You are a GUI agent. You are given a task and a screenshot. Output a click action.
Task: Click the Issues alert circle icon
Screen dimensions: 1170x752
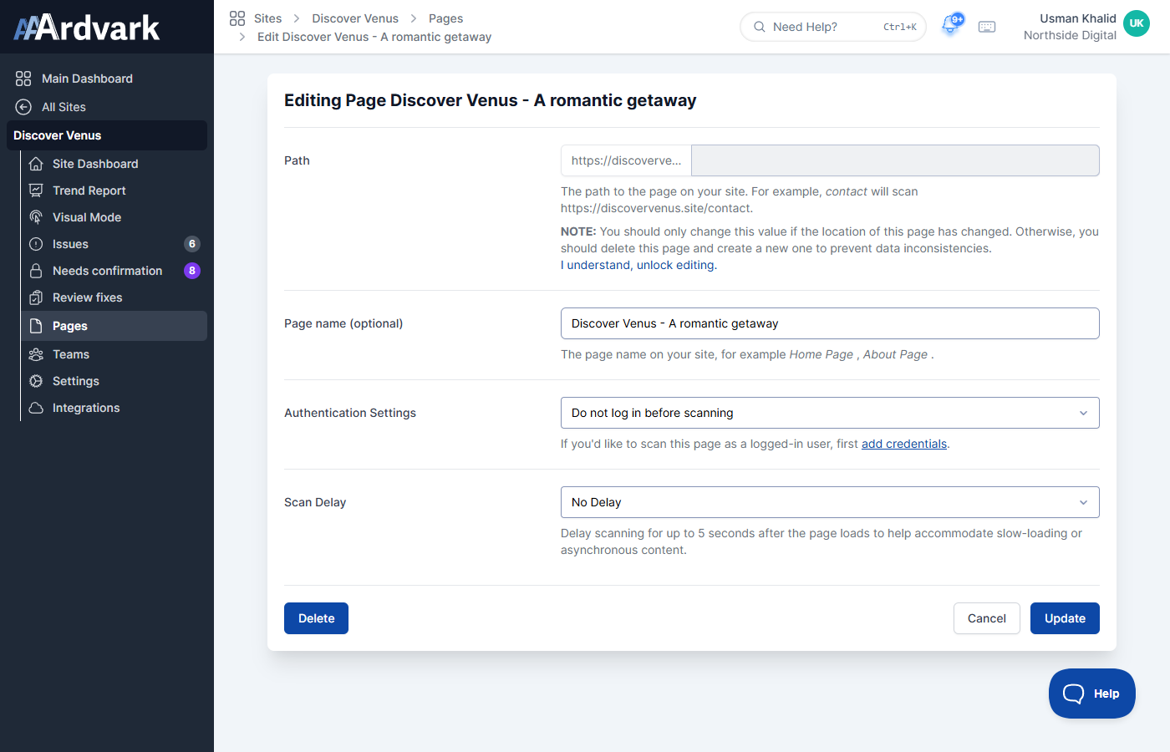point(36,244)
